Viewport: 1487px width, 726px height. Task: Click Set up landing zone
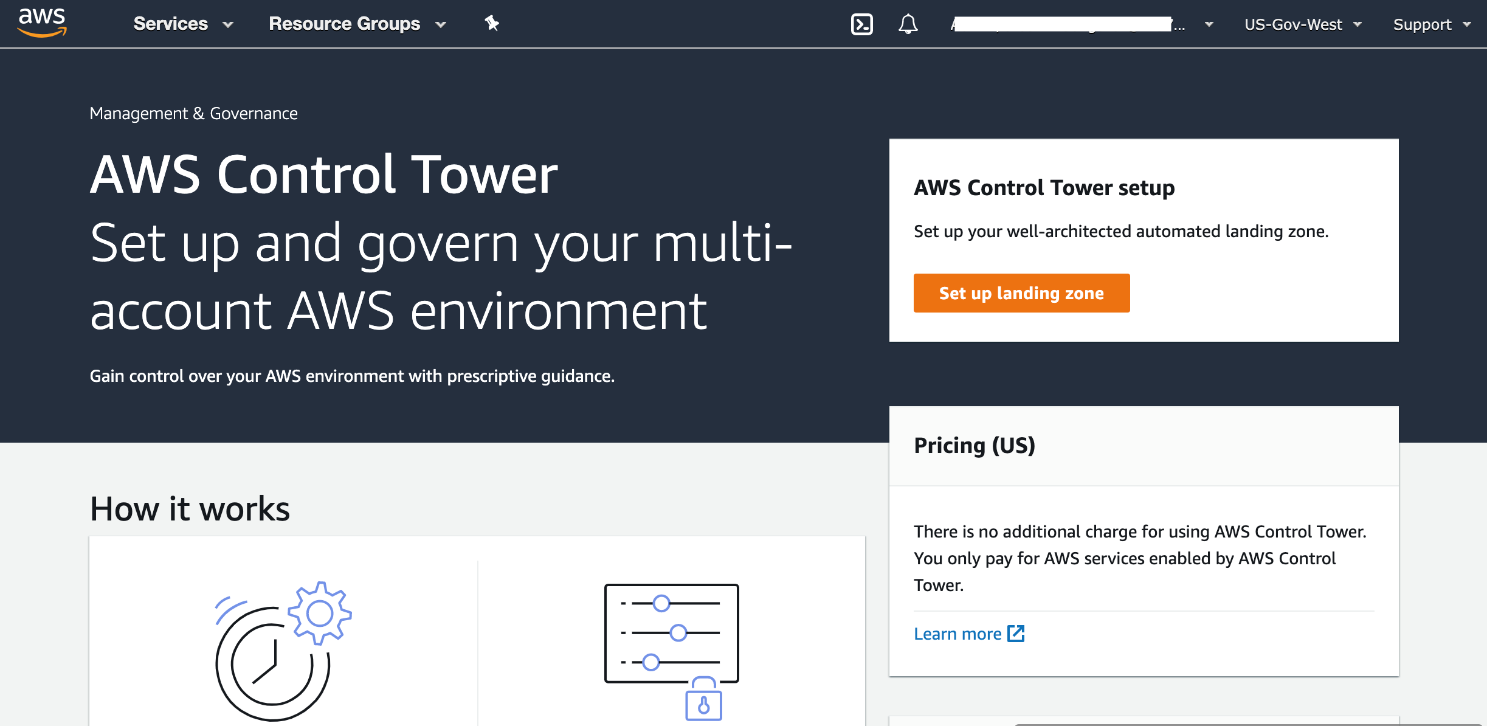tap(1021, 292)
